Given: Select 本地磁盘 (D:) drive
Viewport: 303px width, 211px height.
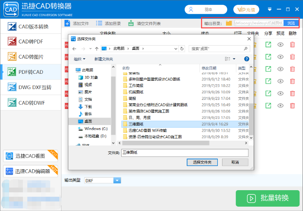Looking at the screenshot, I should click(92, 136).
